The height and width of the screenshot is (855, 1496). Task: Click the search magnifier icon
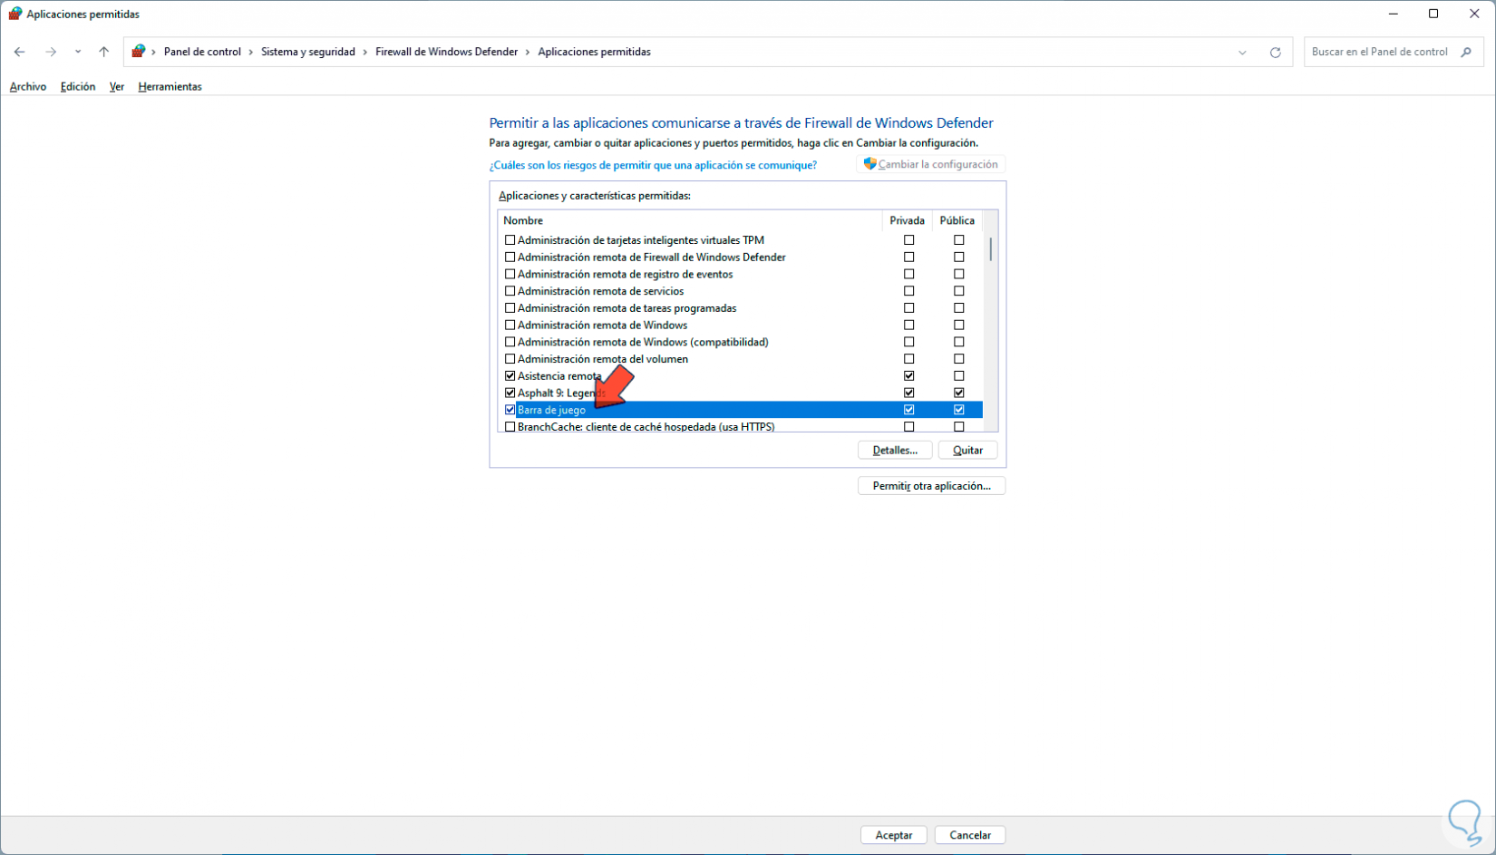tap(1466, 52)
